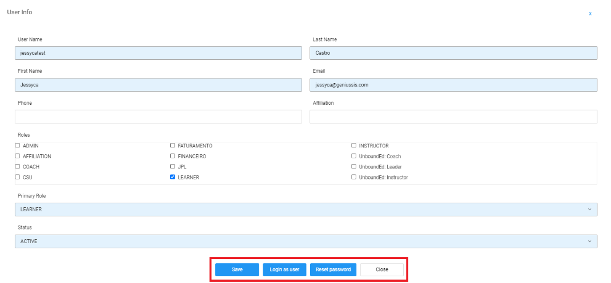Image resolution: width=611 pixels, height=283 pixels.
Task: Focus the Phone input field
Action: (158, 117)
